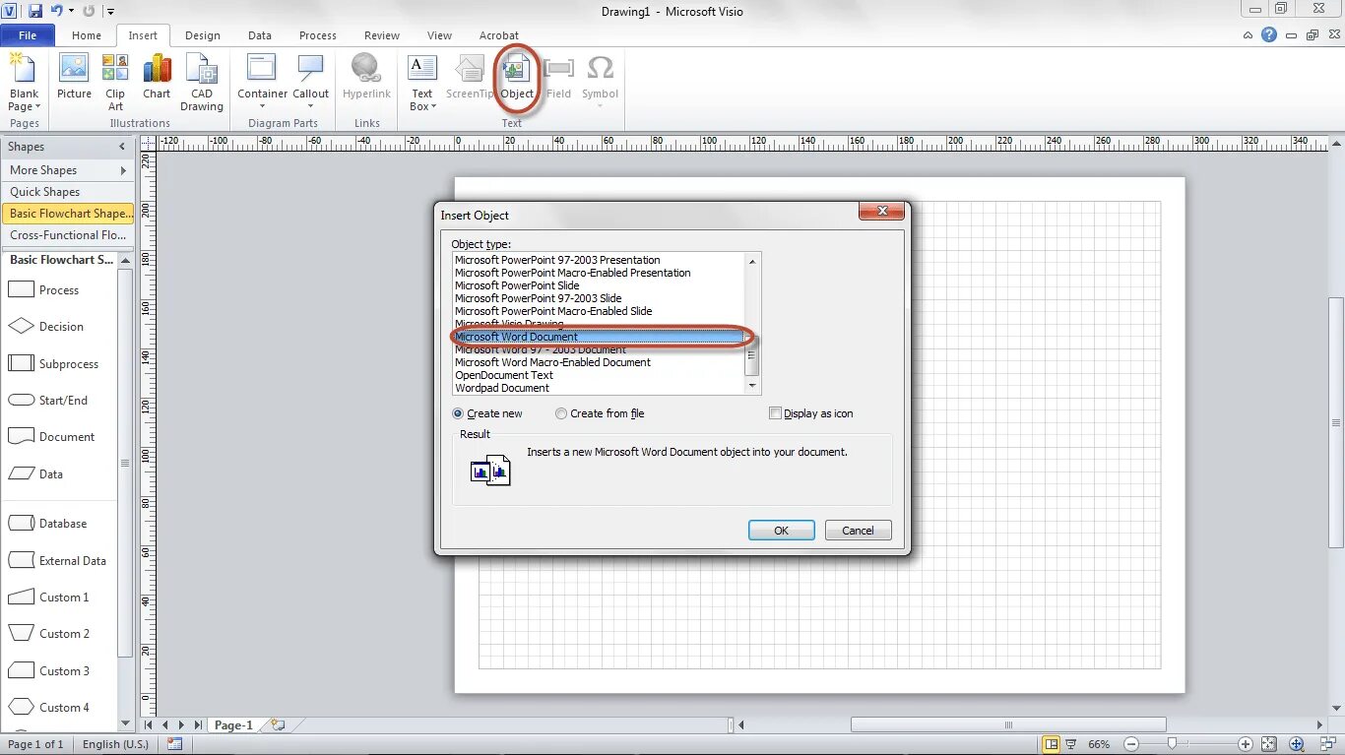The image size is (1345, 755).
Task: Click the zoom slider handle
Action: (1172, 744)
